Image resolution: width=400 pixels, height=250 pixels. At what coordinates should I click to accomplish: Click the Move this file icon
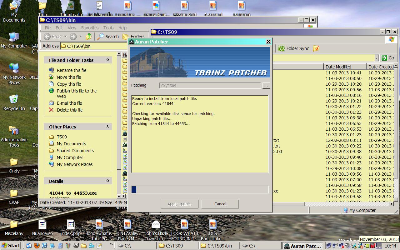tap(51, 77)
